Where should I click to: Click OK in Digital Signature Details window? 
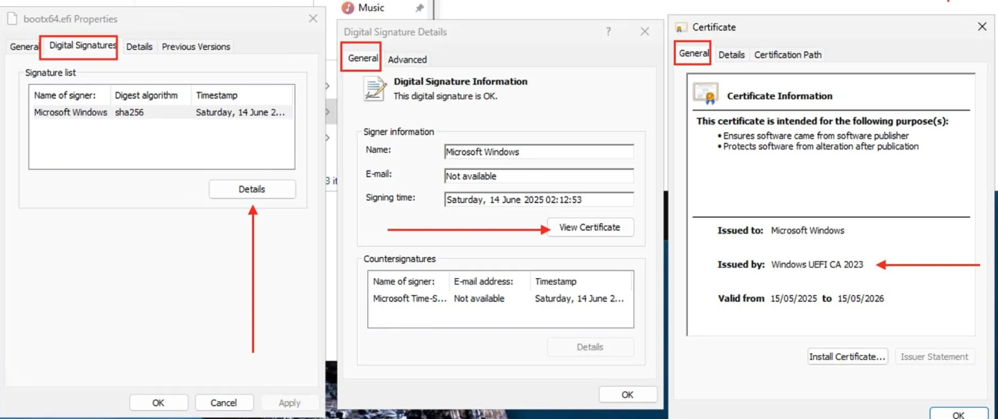pyautogui.click(x=628, y=394)
